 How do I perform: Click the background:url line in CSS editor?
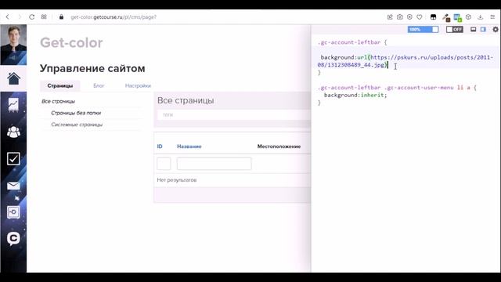coord(405,61)
